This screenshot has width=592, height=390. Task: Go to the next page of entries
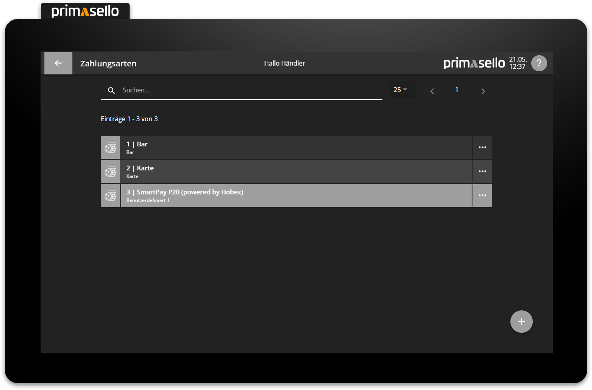pos(483,91)
